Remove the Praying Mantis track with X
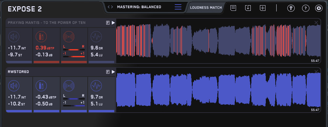328x127 pixels. 316,23
